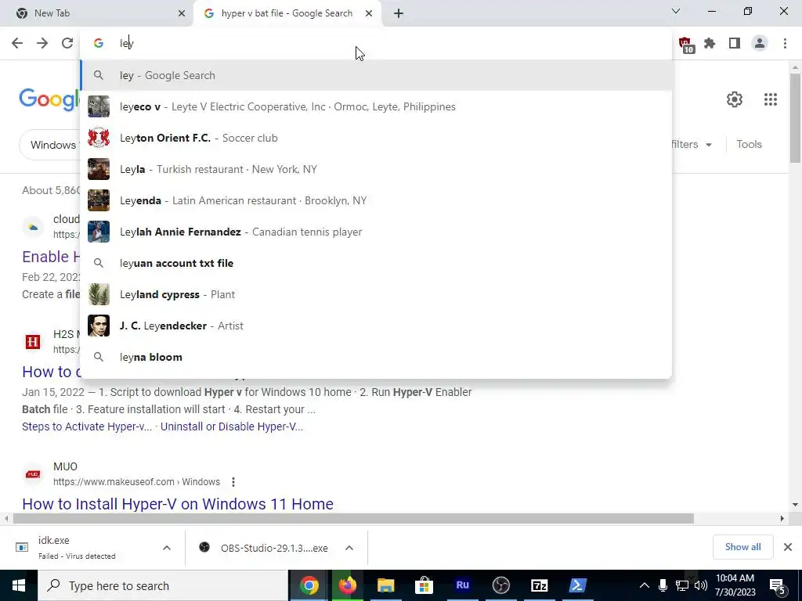Select the leyuan account txt file suggestion
The height and width of the screenshot is (601, 802).
pyautogui.click(x=376, y=263)
